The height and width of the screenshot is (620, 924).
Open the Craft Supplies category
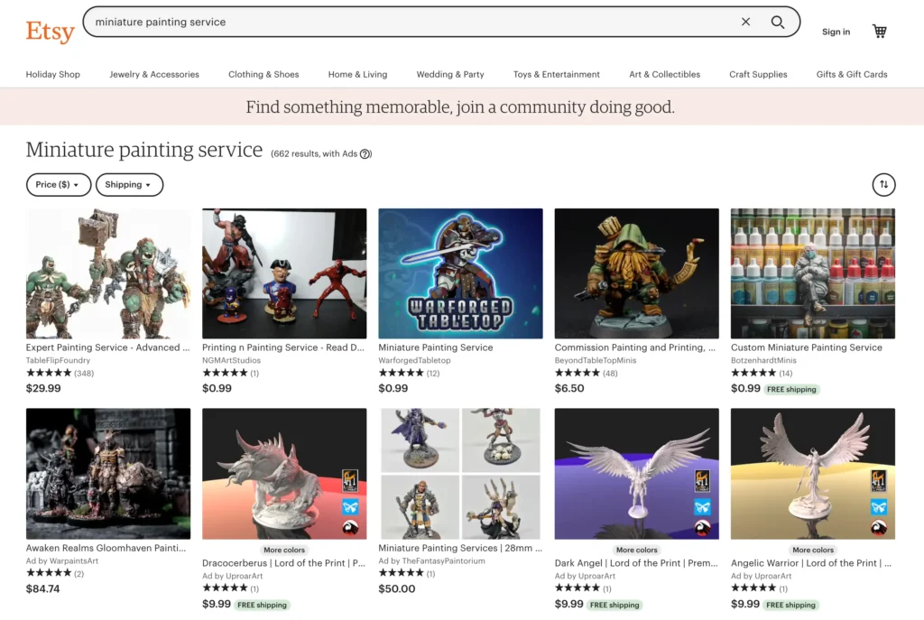[x=758, y=74]
